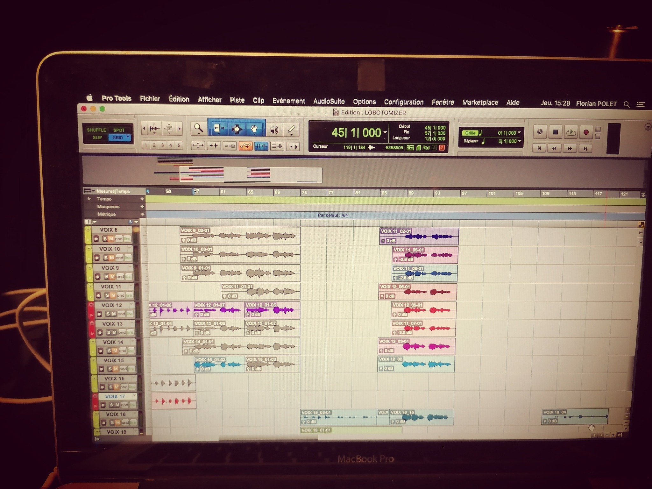Open VOIX 8 track name dropdown
The width and height of the screenshot is (652, 489).
pos(129,230)
